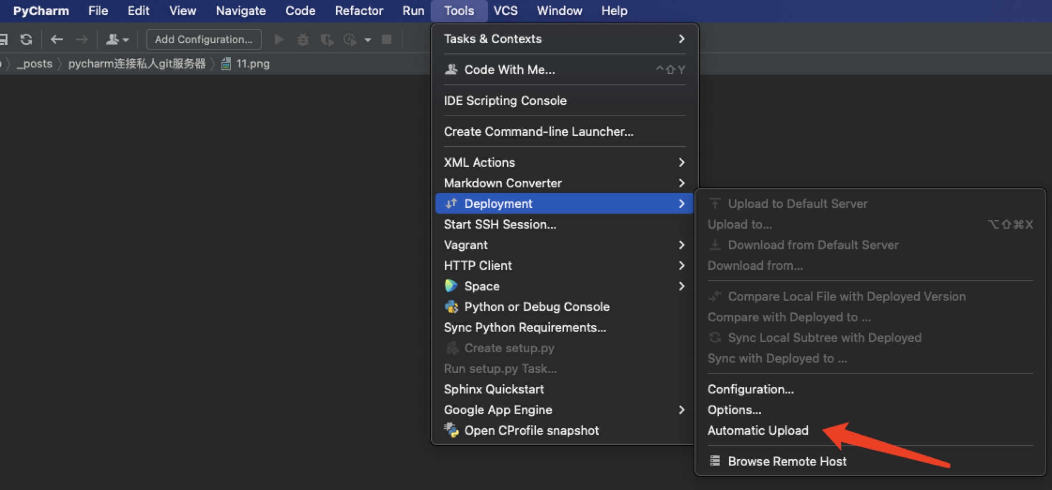Click the Debug bug icon
The width and height of the screenshot is (1052, 490).
pos(303,39)
